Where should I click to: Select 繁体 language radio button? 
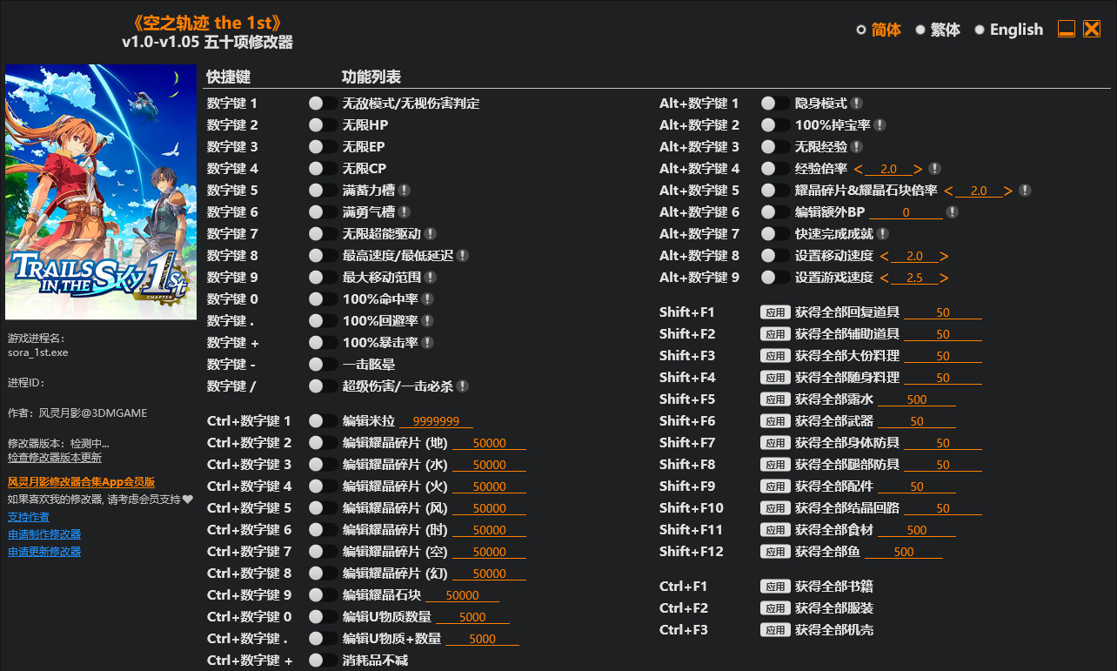[x=920, y=30]
